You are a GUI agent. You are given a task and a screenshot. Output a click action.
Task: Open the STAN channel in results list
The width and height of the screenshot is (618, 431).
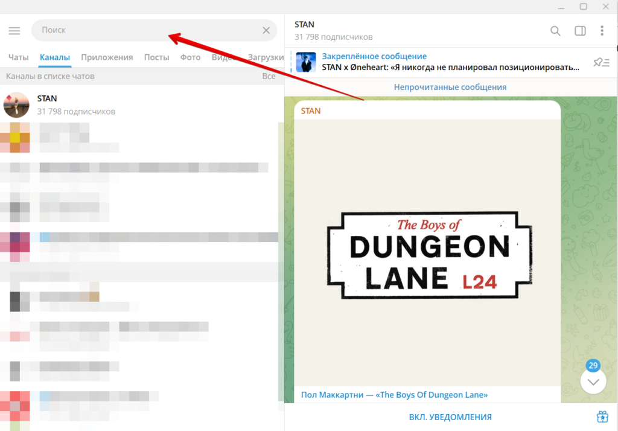142,105
